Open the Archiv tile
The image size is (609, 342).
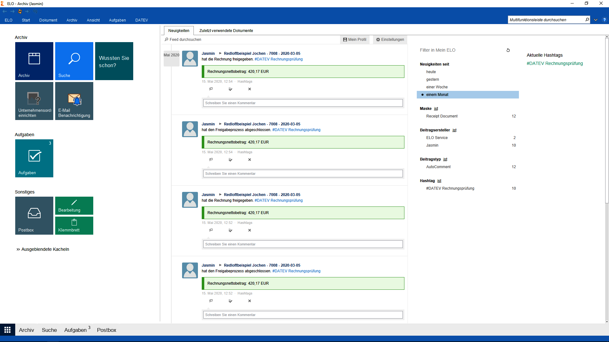pyautogui.click(x=34, y=61)
